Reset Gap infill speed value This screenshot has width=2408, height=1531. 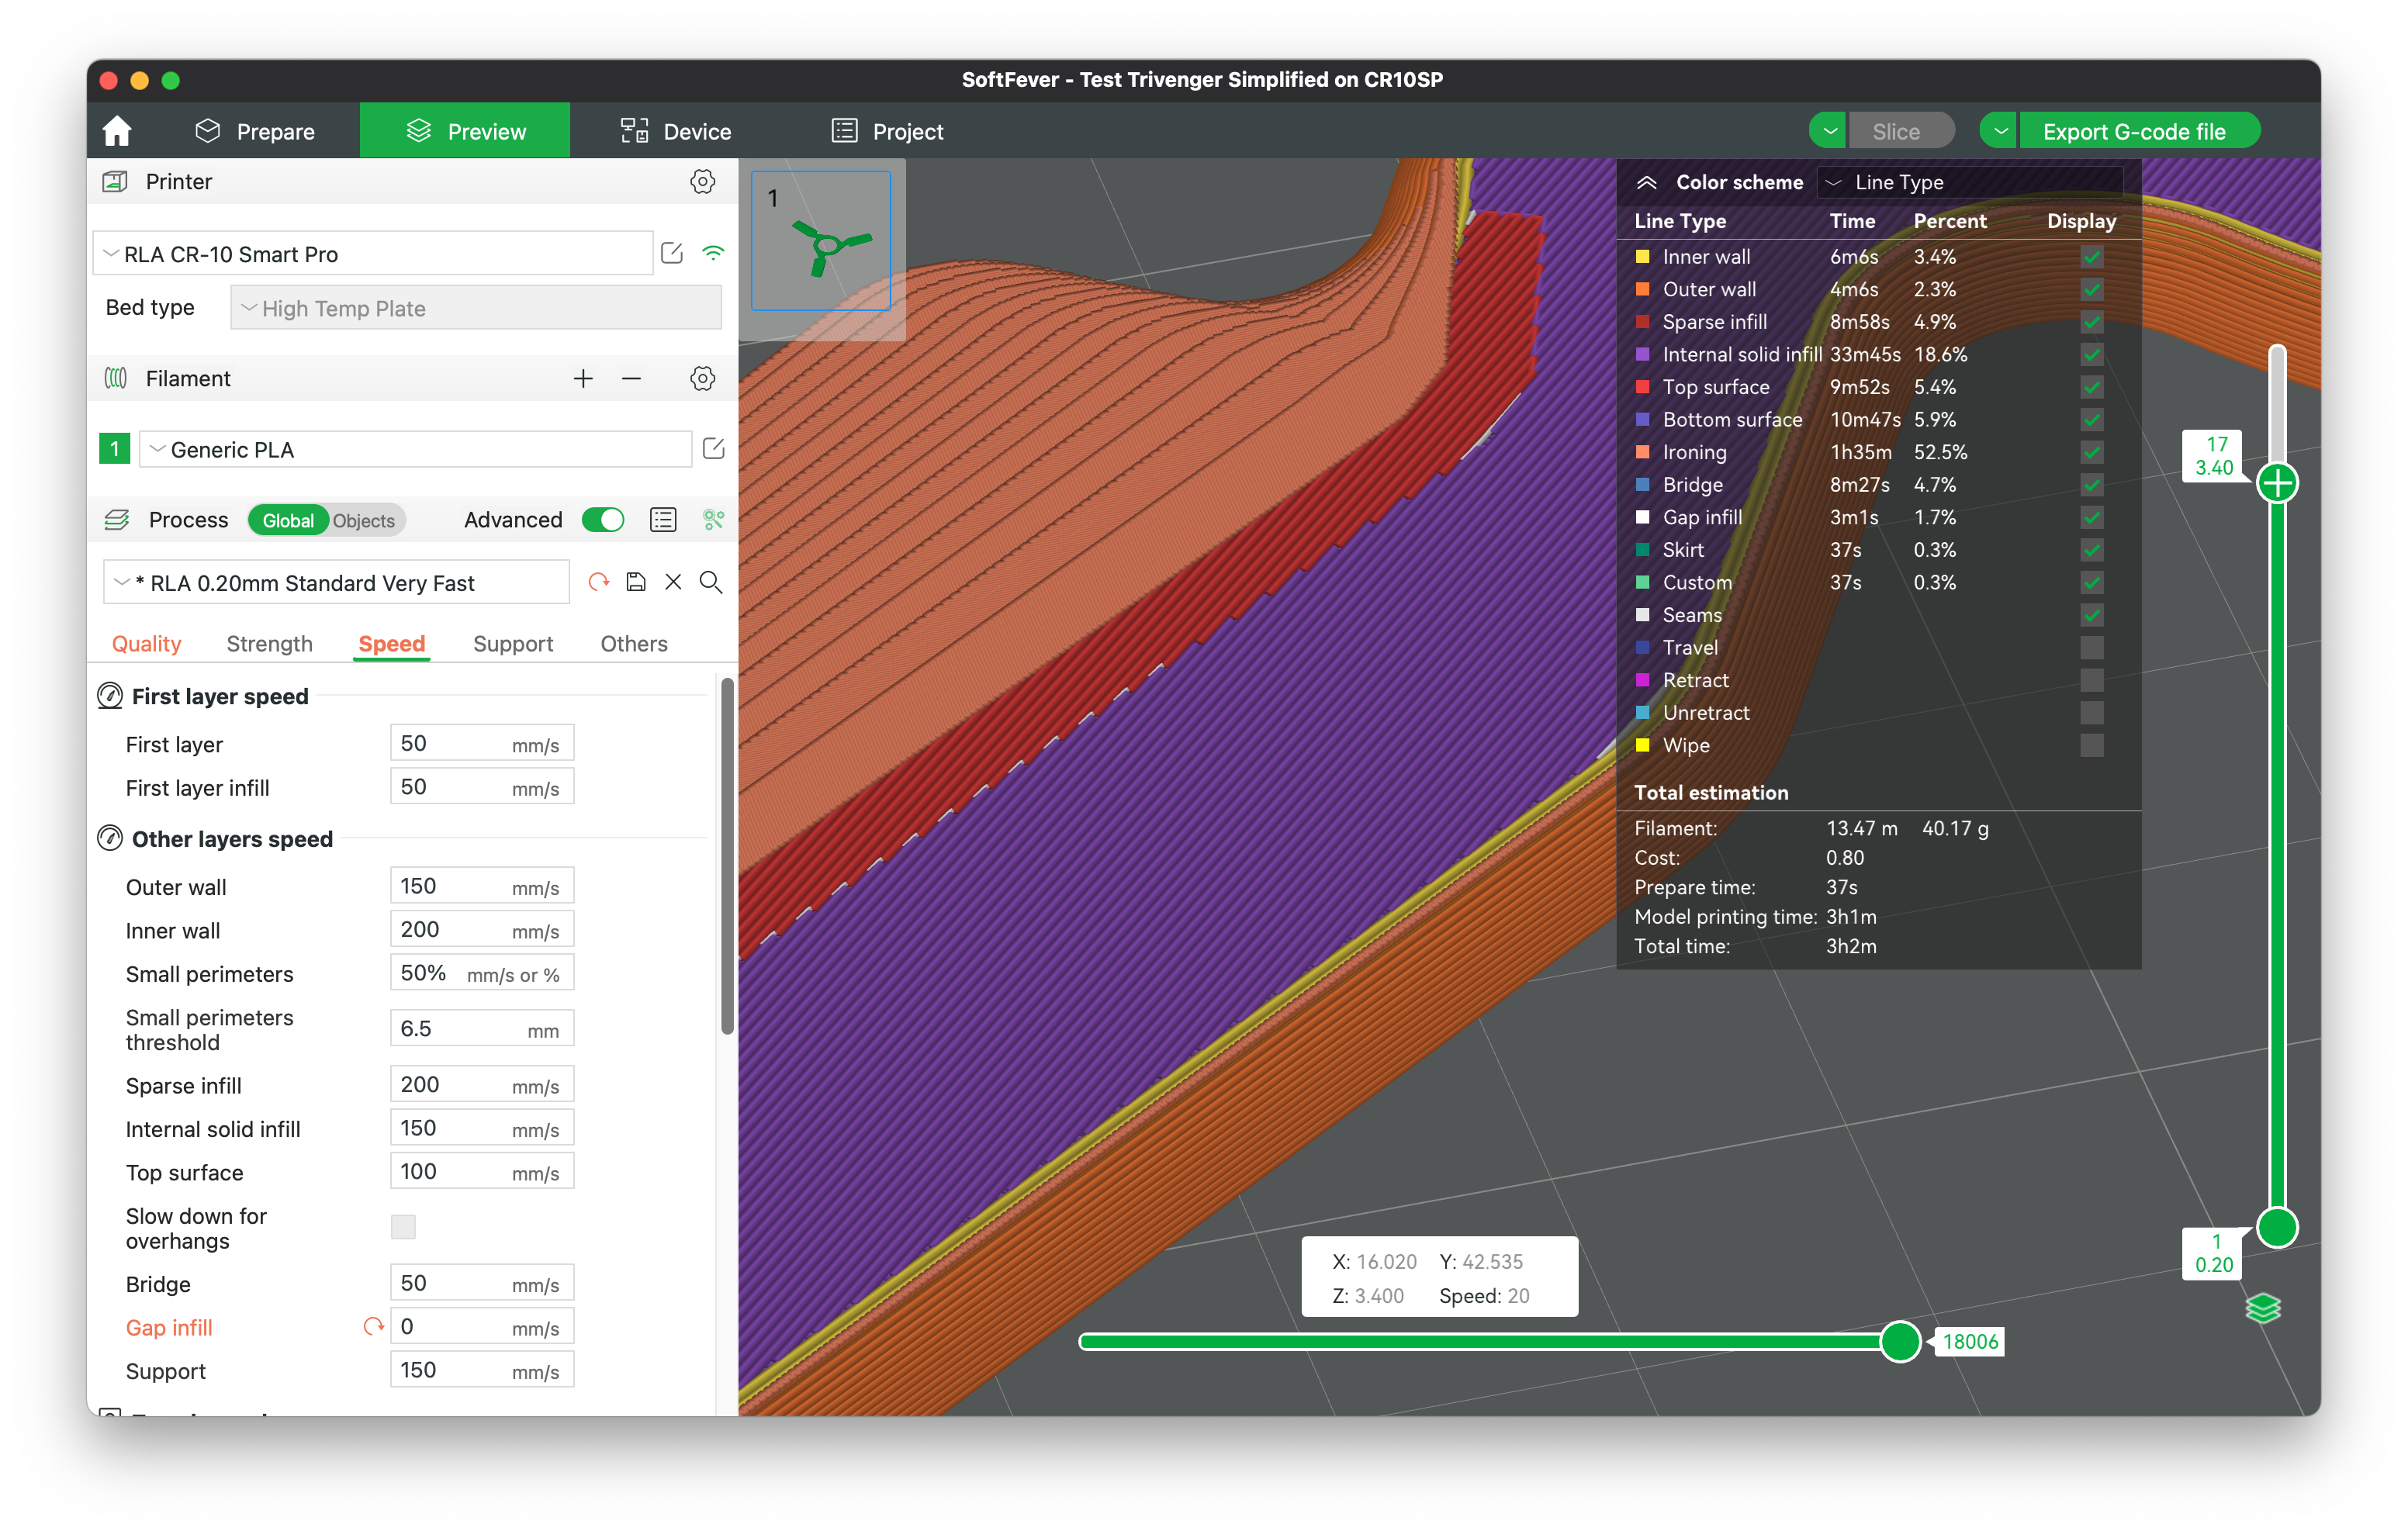coord(373,1327)
